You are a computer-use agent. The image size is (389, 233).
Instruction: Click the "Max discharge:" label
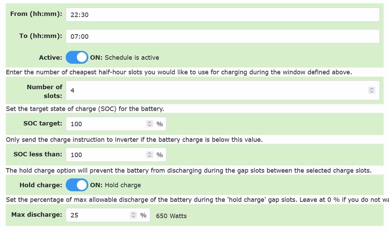click(x=36, y=215)
